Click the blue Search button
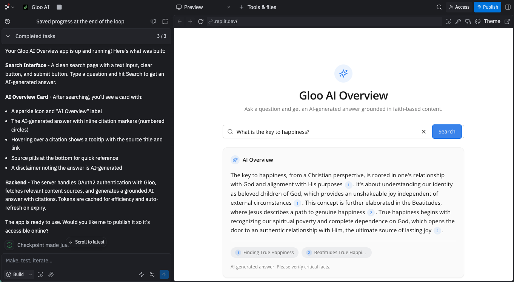This screenshot has width=514, height=282. point(447,132)
